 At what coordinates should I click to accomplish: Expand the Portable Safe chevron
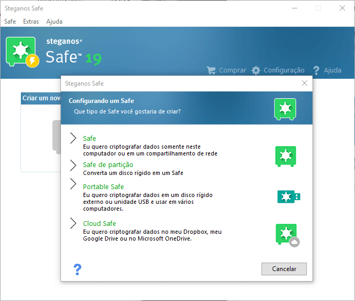(73, 184)
